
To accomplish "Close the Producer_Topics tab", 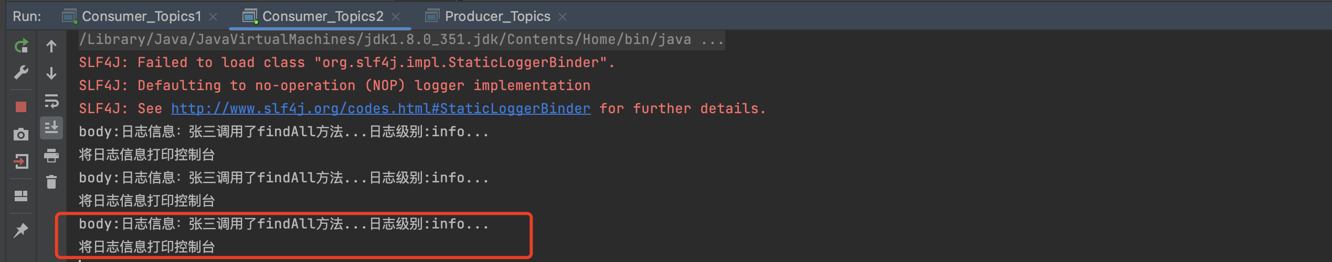I will pyautogui.click(x=563, y=17).
